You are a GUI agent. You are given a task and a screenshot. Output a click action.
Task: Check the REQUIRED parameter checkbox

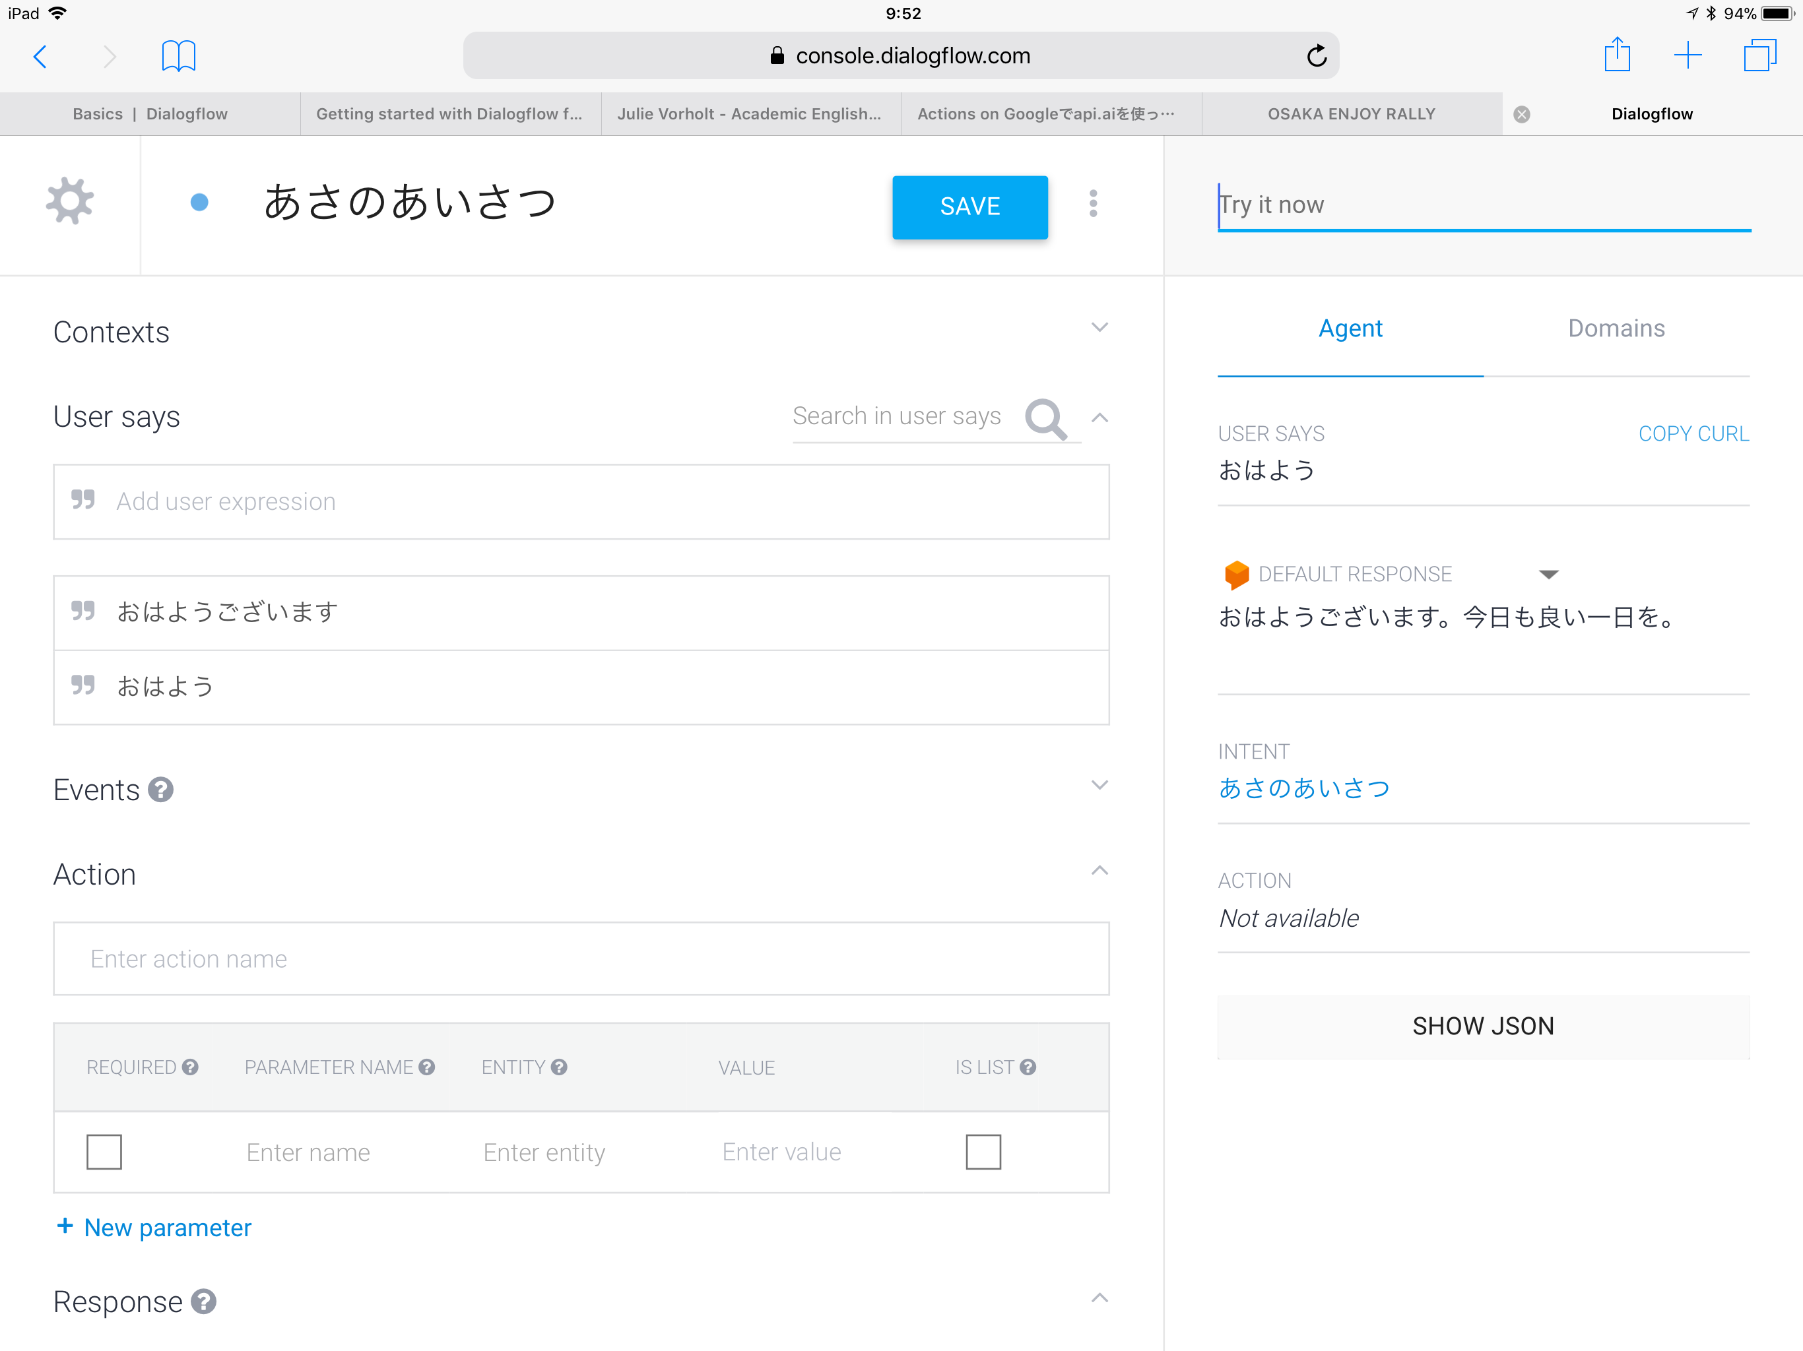[x=104, y=1151]
